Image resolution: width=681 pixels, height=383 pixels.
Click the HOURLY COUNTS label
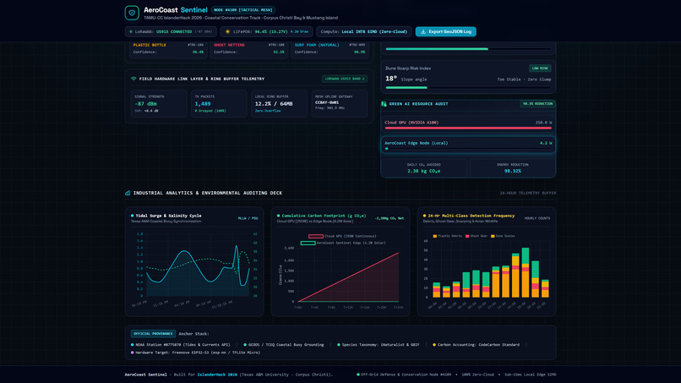pos(537,218)
